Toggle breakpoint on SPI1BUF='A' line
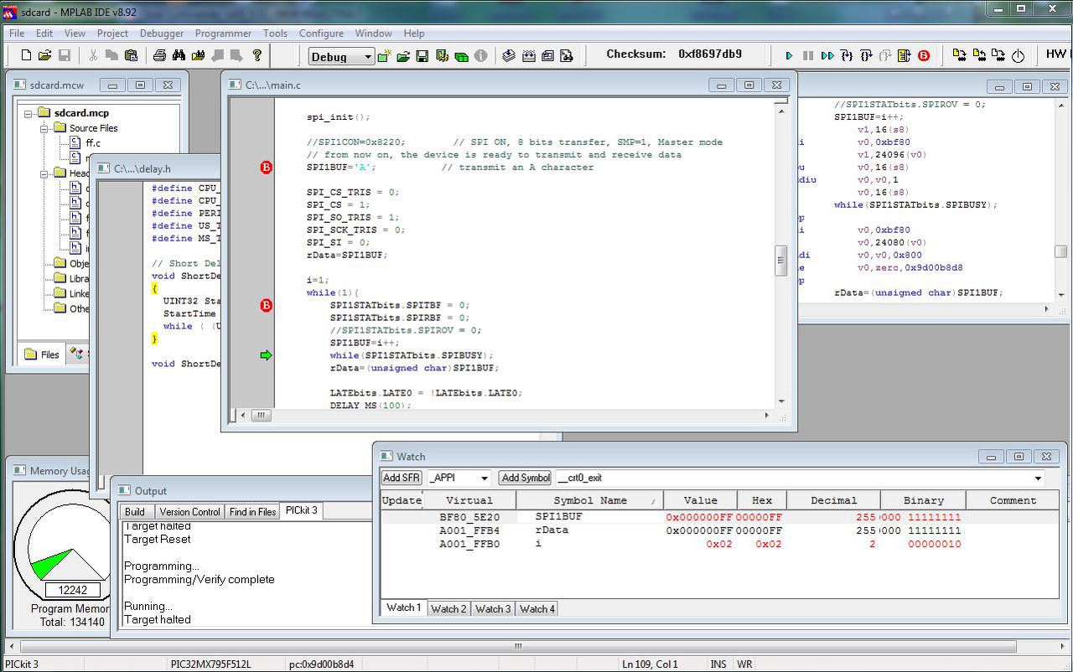1073x672 pixels. tap(266, 168)
